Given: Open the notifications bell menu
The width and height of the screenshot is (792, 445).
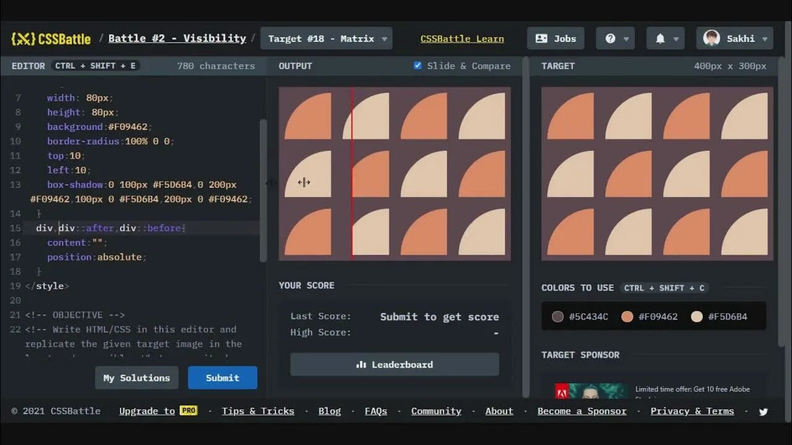Looking at the screenshot, I should 665,38.
